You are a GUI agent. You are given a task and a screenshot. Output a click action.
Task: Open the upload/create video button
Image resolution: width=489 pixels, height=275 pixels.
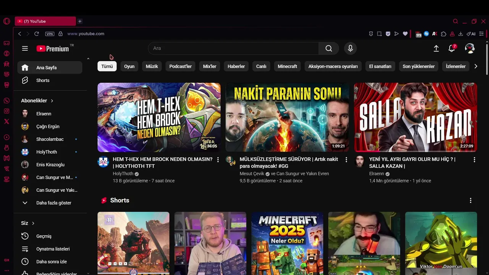click(436, 49)
